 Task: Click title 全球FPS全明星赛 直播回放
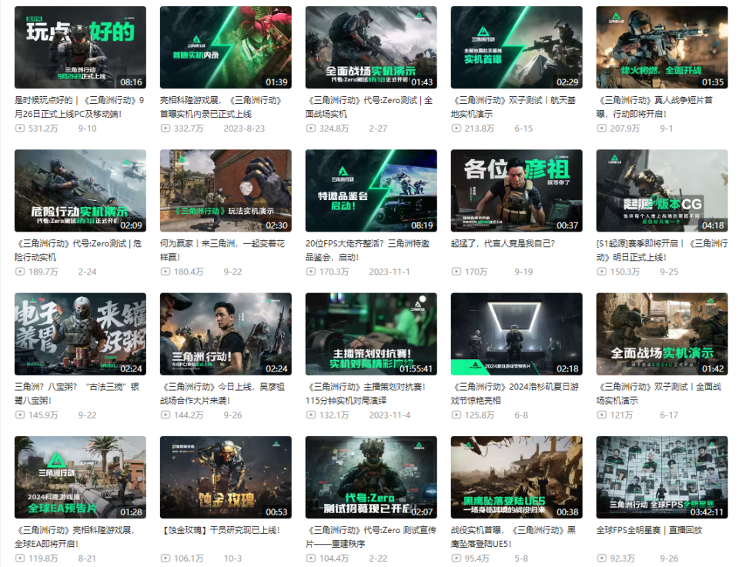[x=649, y=530]
